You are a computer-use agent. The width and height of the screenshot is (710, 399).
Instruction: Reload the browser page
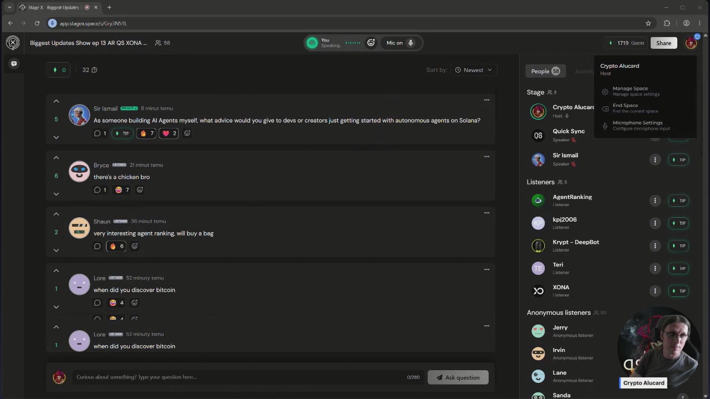click(x=37, y=23)
